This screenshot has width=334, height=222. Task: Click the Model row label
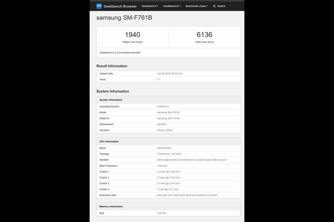point(103,112)
